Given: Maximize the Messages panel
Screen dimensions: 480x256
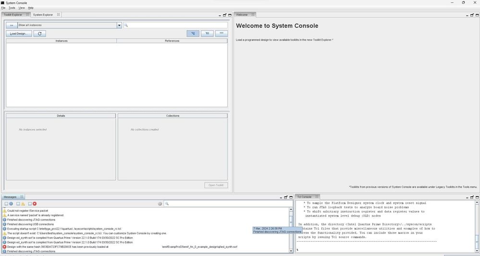Looking at the screenshot, I should click(291, 197).
